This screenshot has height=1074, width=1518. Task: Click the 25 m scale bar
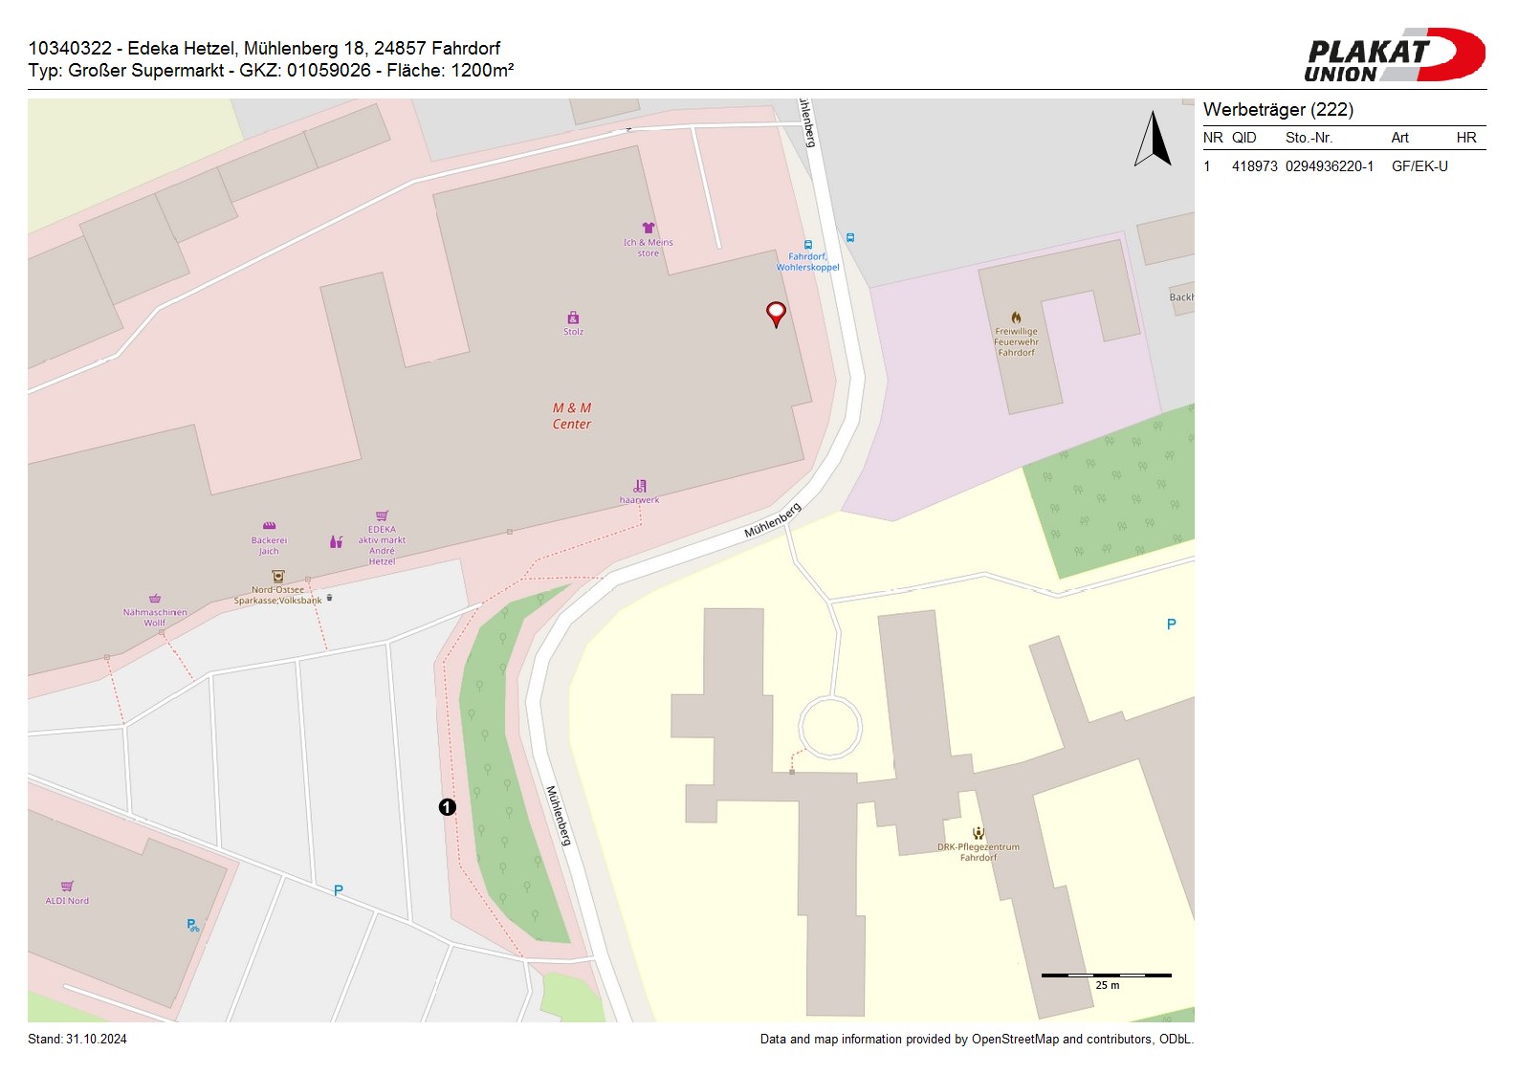coord(1106,976)
